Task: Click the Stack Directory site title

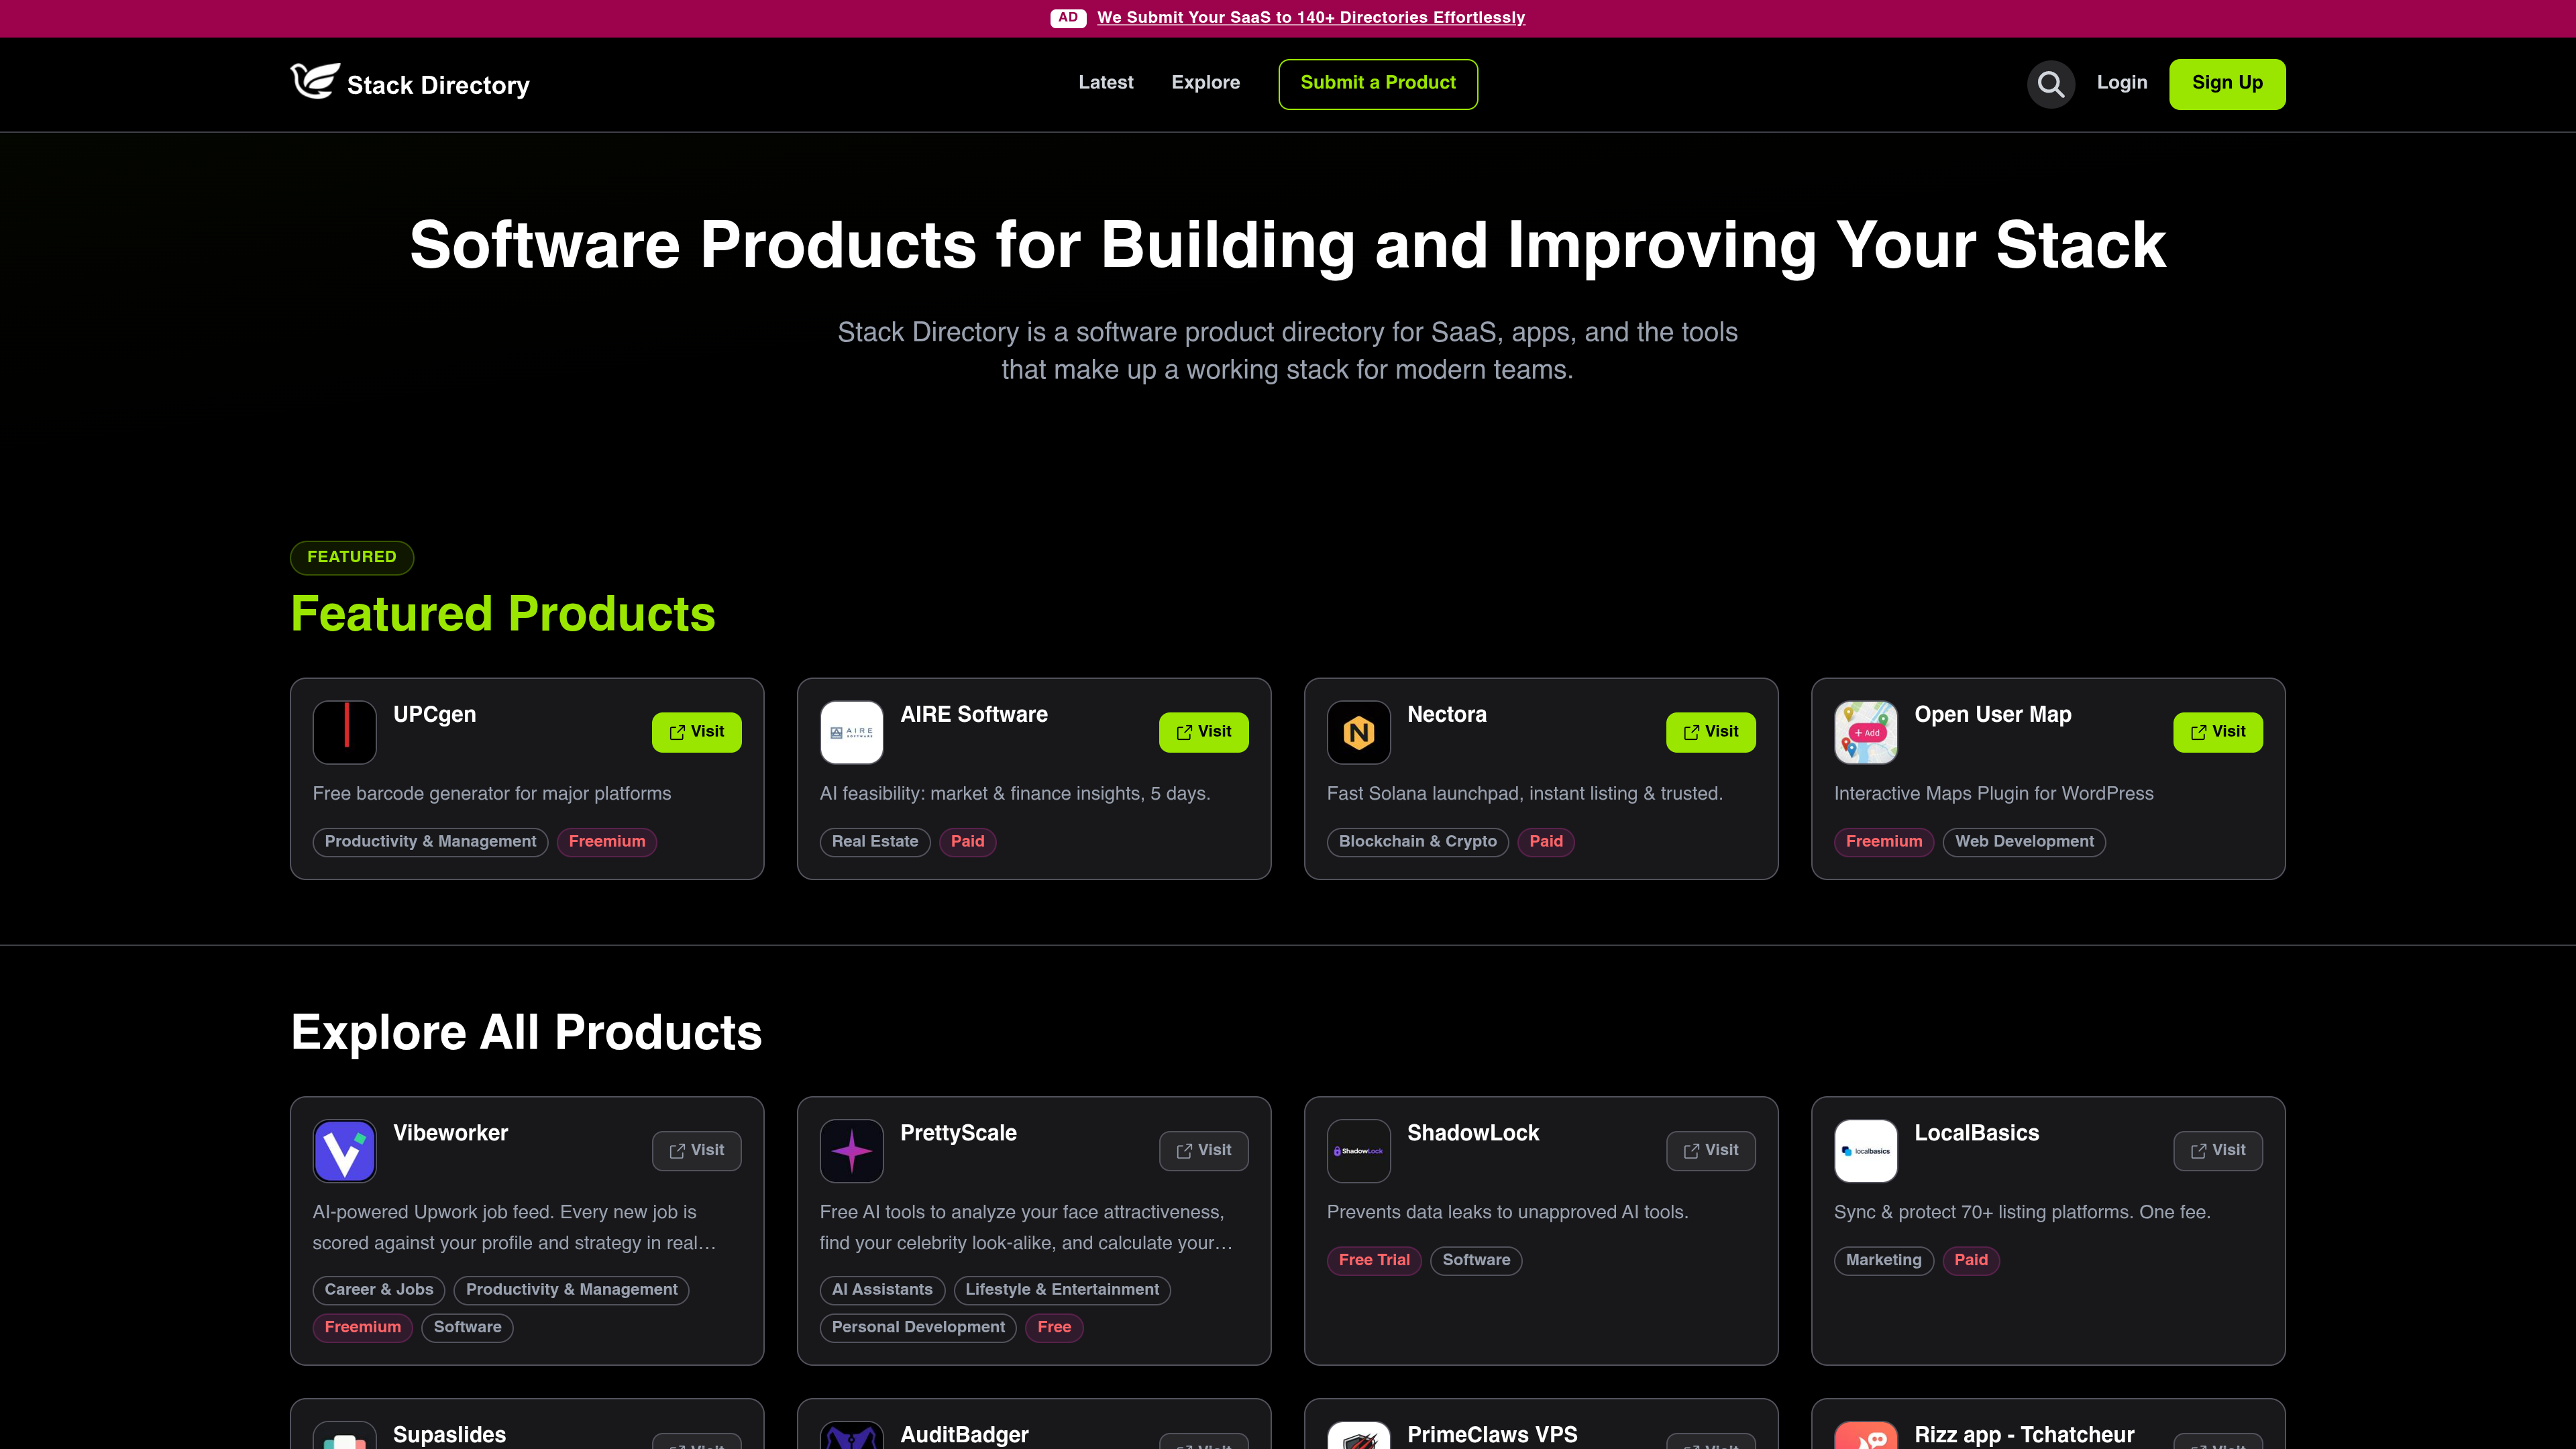Action: coord(438,86)
